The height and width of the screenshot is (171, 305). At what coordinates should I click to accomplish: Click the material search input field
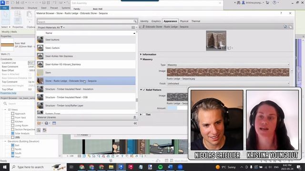point(85,21)
